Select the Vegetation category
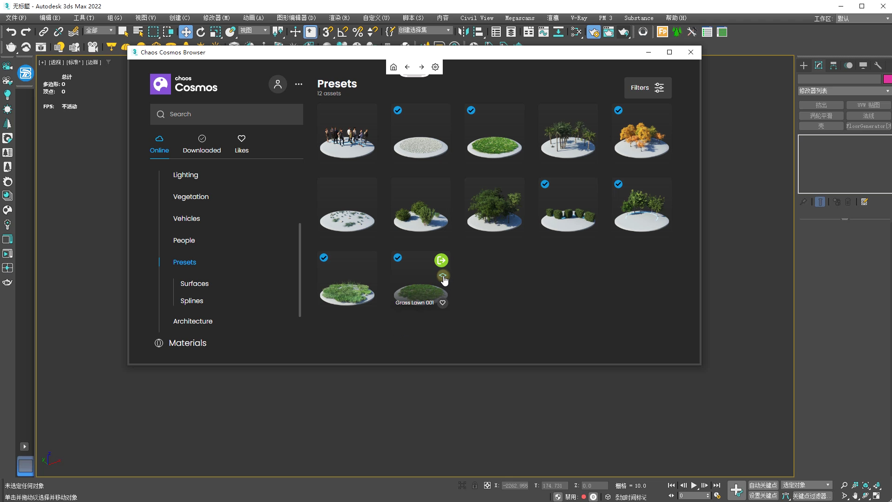This screenshot has width=892, height=502. tap(191, 197)
